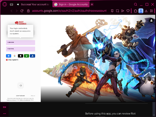Sign in with Apple button

click(21, 56)
